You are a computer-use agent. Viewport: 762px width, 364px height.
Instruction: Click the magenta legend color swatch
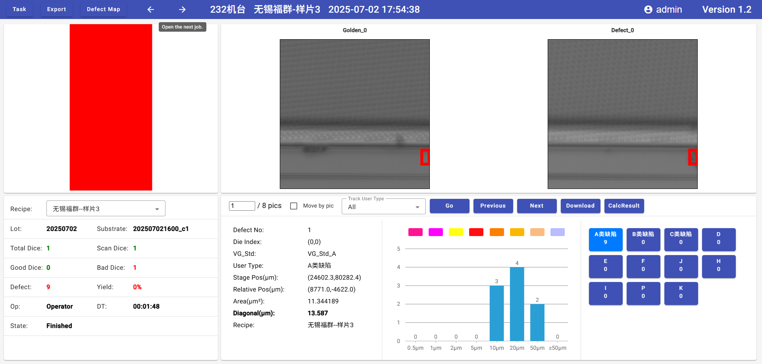coord(436,232)
